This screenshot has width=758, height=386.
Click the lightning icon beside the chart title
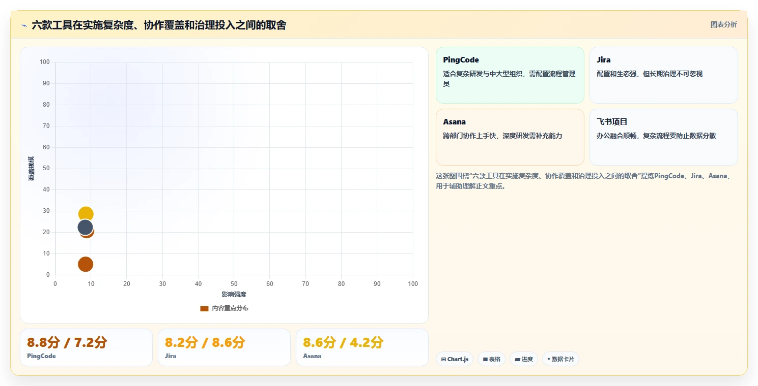pyautogui.click(x=24, y=25)
